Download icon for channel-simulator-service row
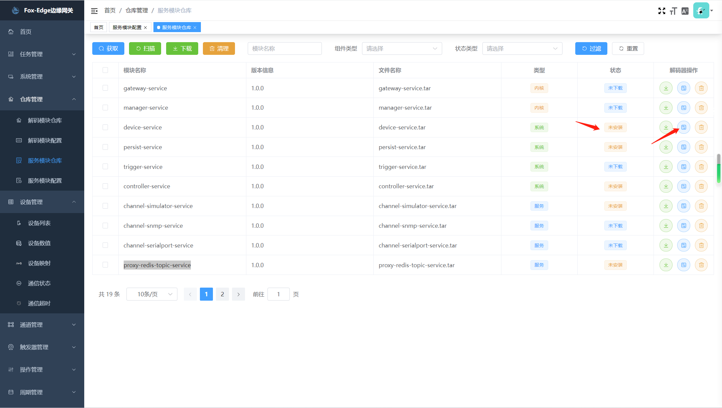The width and height of the screenshot is (722, 408). pyautogui.click(x=666, y=206)
